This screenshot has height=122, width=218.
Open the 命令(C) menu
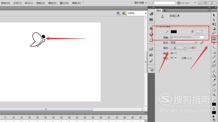point(29,3)
